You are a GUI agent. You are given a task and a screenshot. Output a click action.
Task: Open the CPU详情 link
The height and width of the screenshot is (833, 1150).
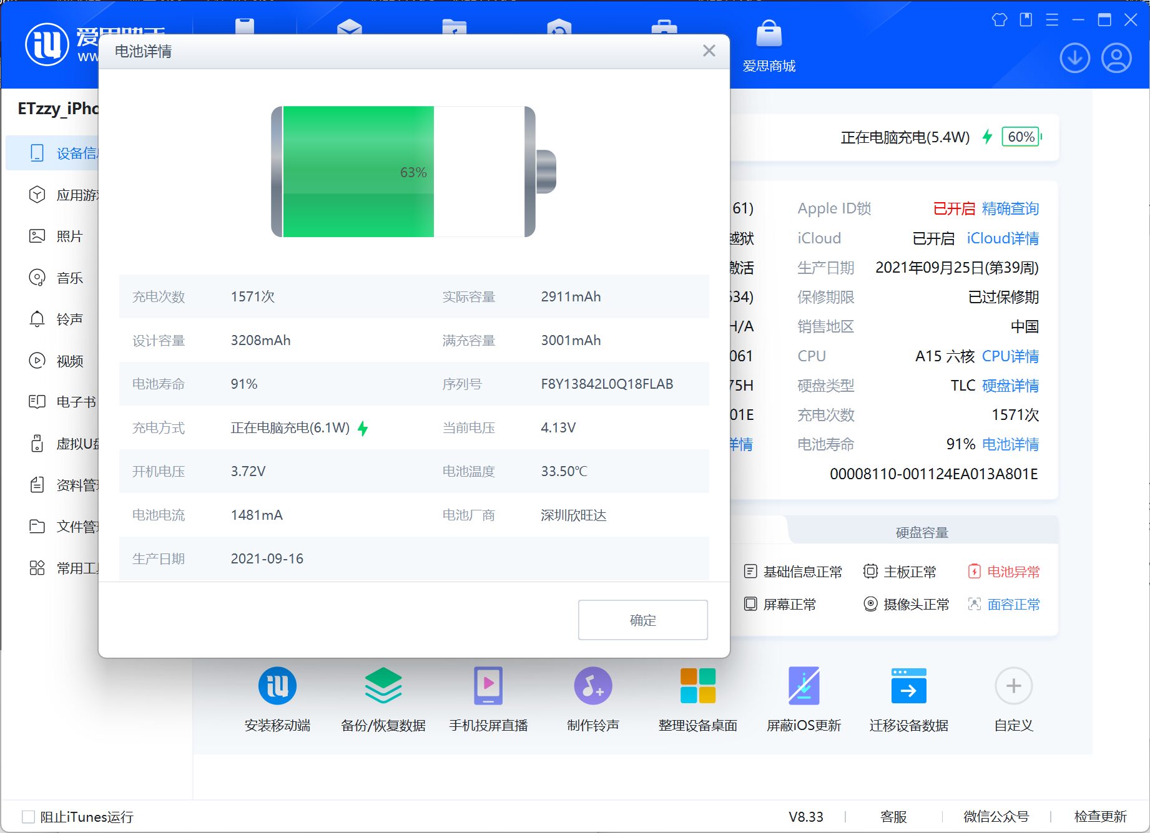point(1010,356)
